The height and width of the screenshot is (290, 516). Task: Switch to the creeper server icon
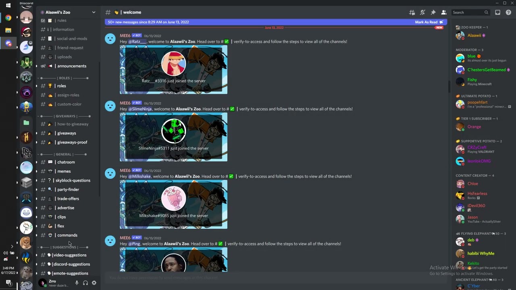pyautogui.click(x=26, y=62)
